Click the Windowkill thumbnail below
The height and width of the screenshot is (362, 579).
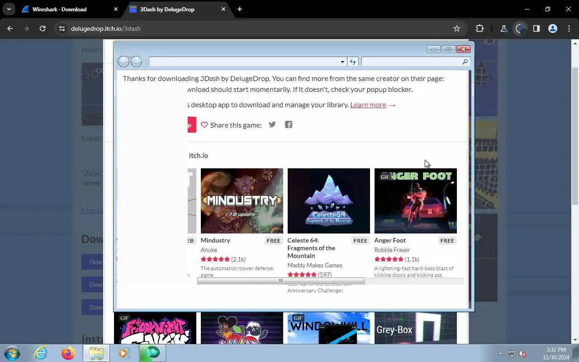coord(329,328)
